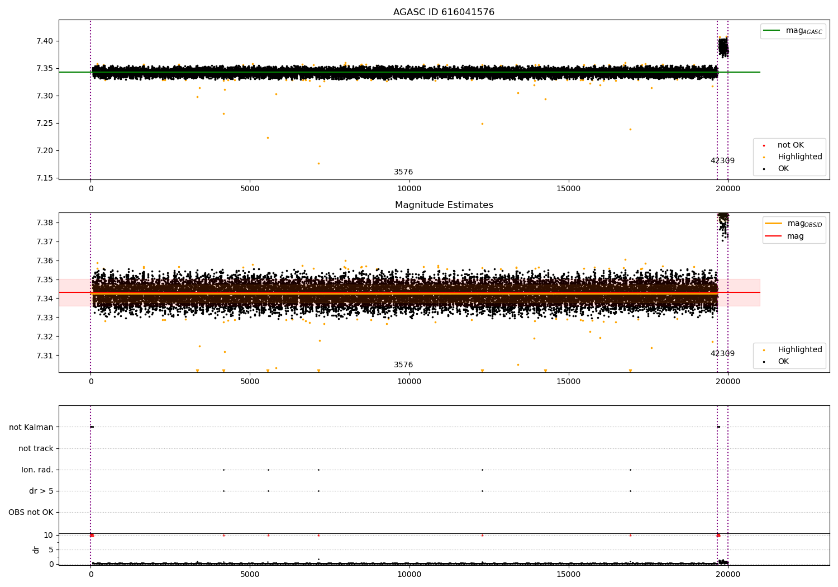The image size is (838, 587).
Task: Click the vertical 'dr' axis label
Action: coord(36,550)
